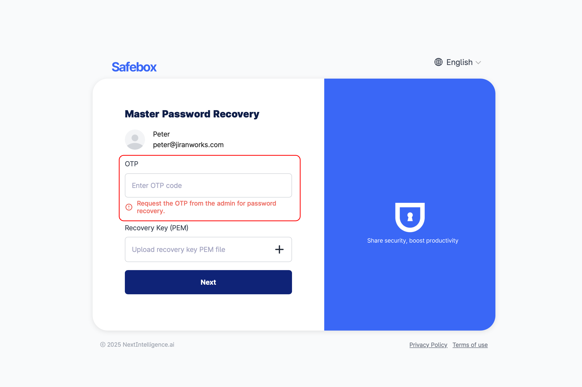Click the plus icon to upload PEM file
The width and height of the screenshot is (582, 387).
click(279, 249)
